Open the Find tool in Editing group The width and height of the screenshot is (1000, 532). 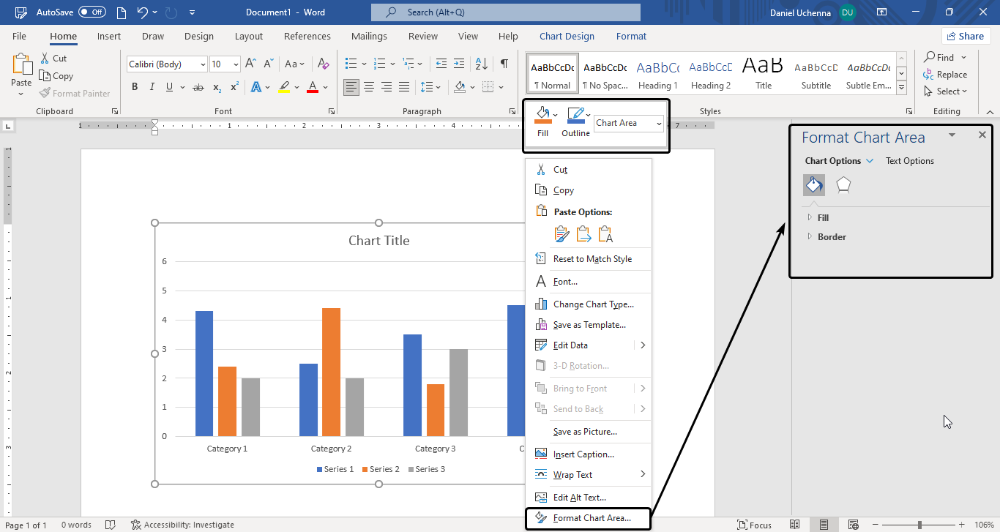click(x=944, y=56)
